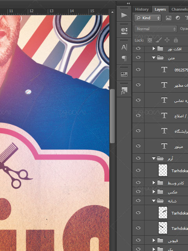The image size is (188, 251).
Task: Open the Character panel icon
Action: tap(124, 47)
